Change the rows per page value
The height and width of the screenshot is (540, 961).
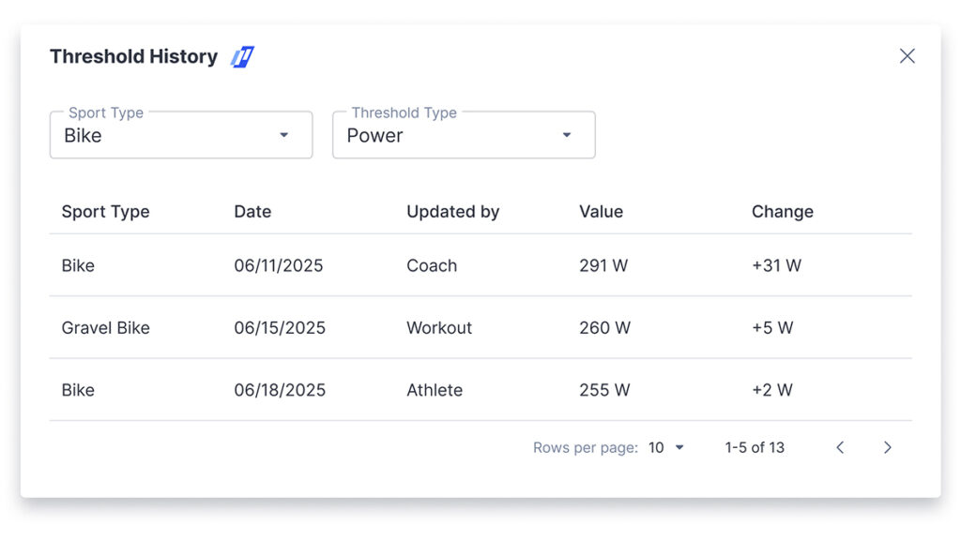click(664, 447)
